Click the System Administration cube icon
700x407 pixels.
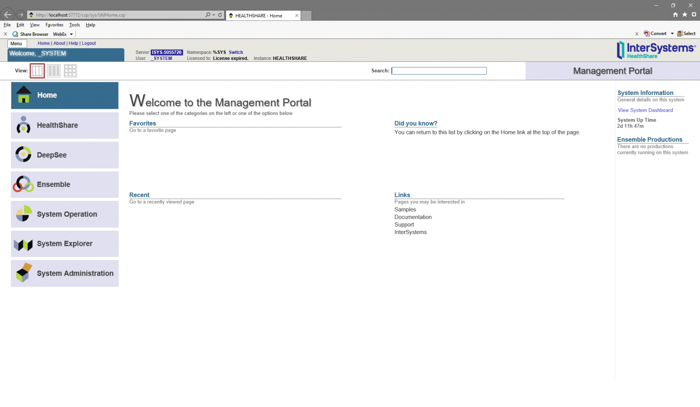click(x=24, y=273)
